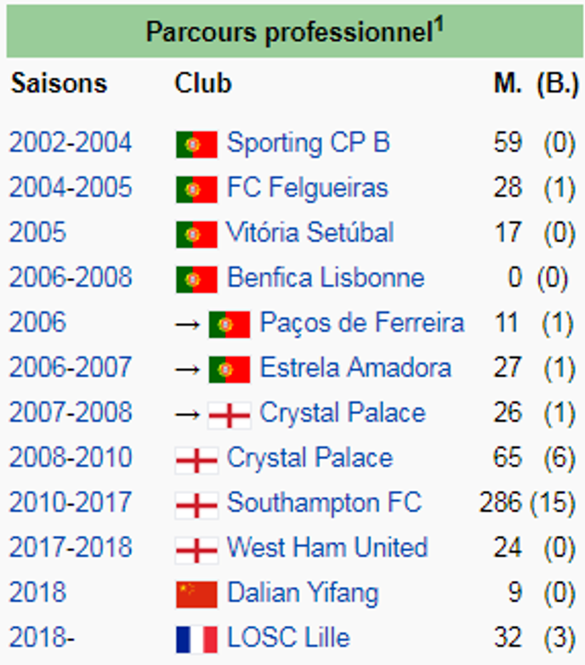Click the England flag beside Southampton FC
The image size is (585, 665).
pos(196,505)
